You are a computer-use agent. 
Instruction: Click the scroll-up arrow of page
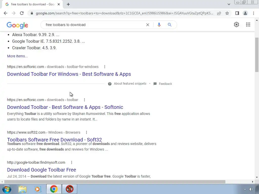click(x=257, y=20)
